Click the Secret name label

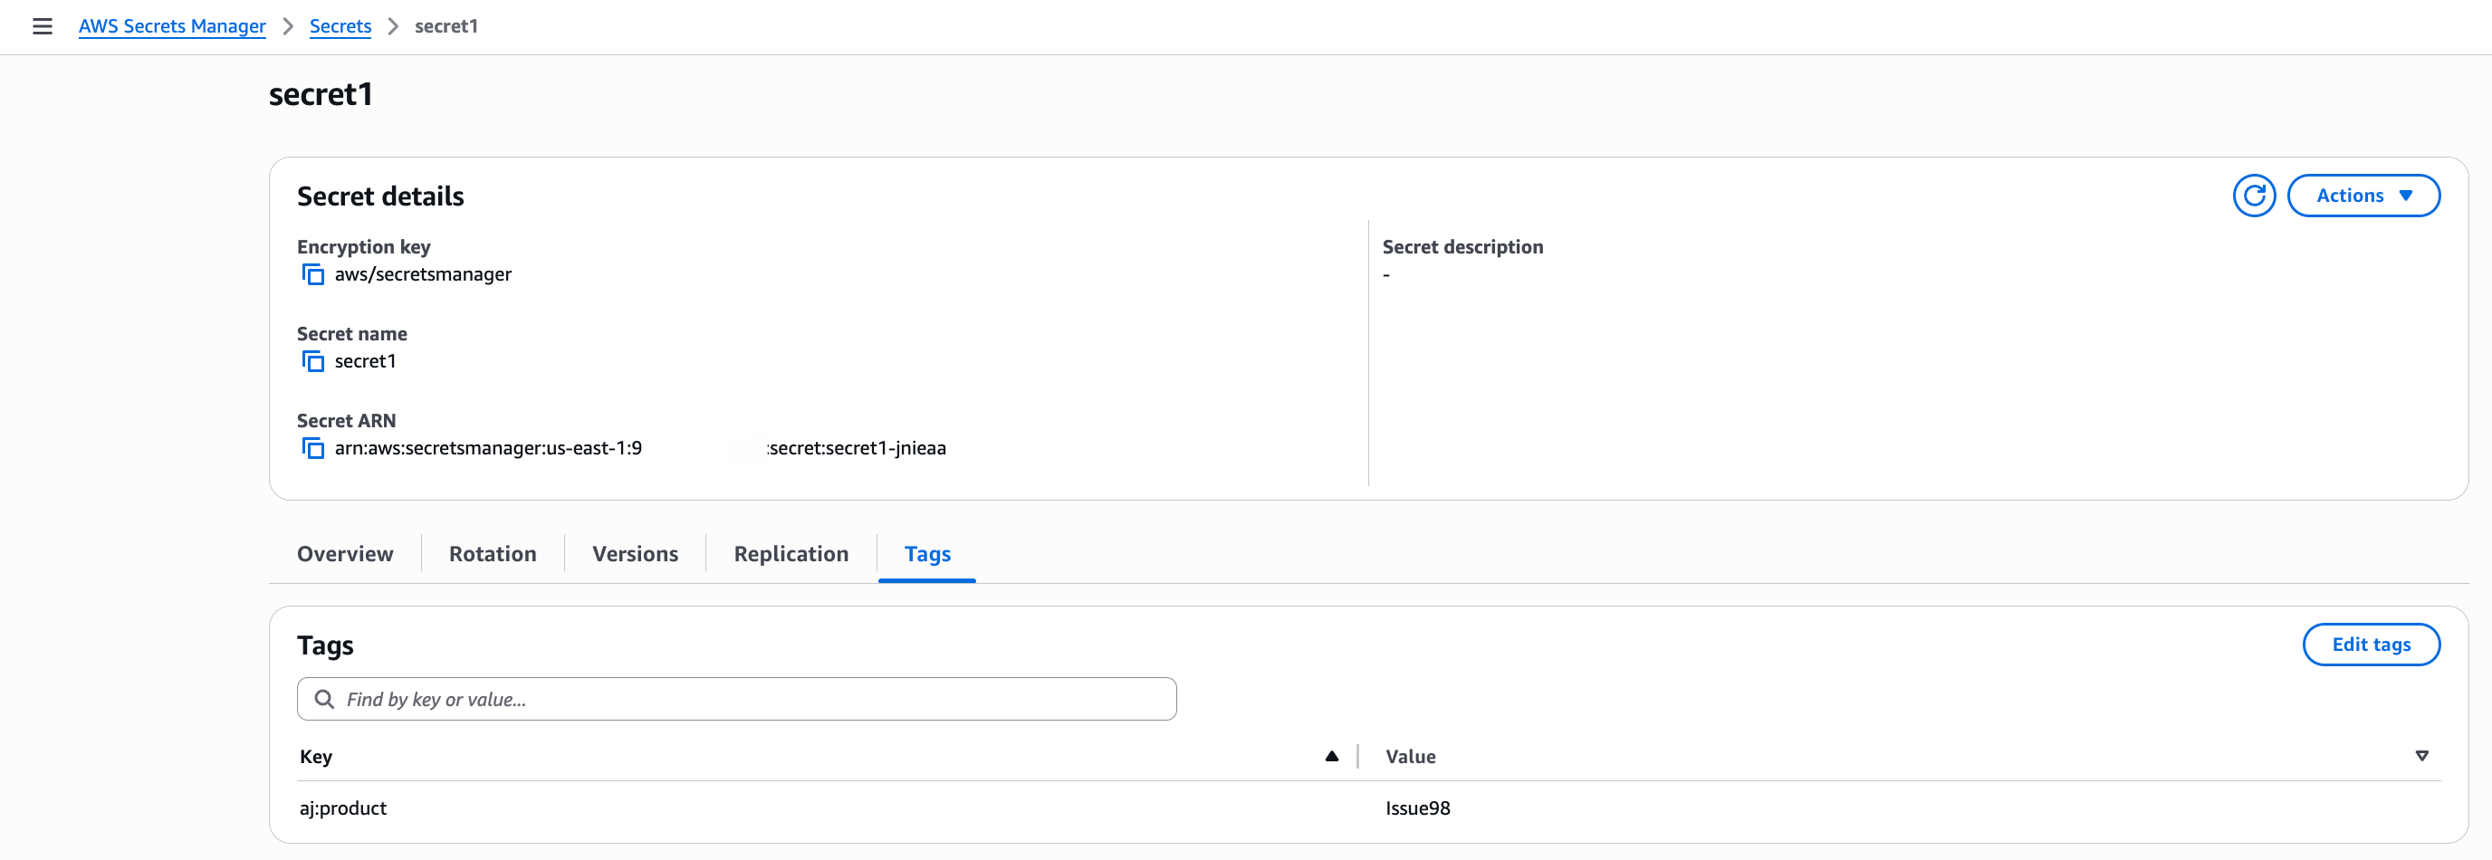[352, 334]
